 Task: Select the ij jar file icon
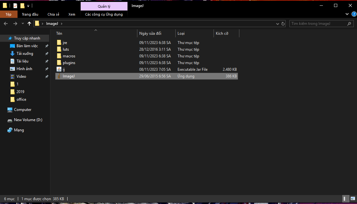(x=59, y=69)
